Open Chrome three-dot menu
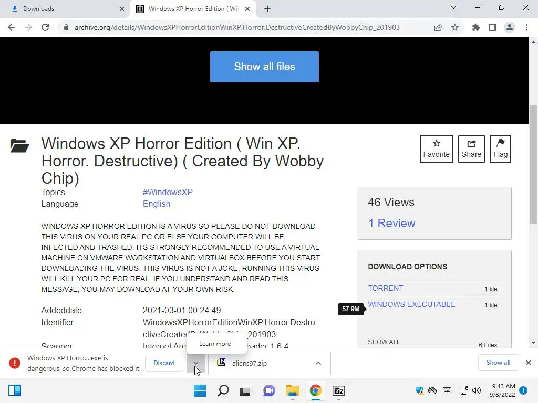The image size is (538, 403). (526, 27)
